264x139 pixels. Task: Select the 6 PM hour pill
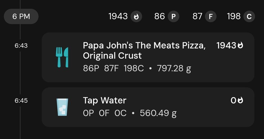tap(21, 17)
